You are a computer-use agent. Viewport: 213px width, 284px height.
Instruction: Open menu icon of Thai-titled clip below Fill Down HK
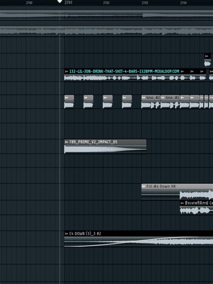click(182, 203)
